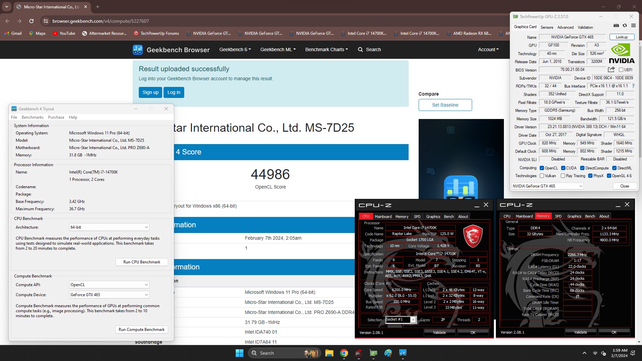
Task: Open the Compute Device dropdown
Action: tap(109, 295)
